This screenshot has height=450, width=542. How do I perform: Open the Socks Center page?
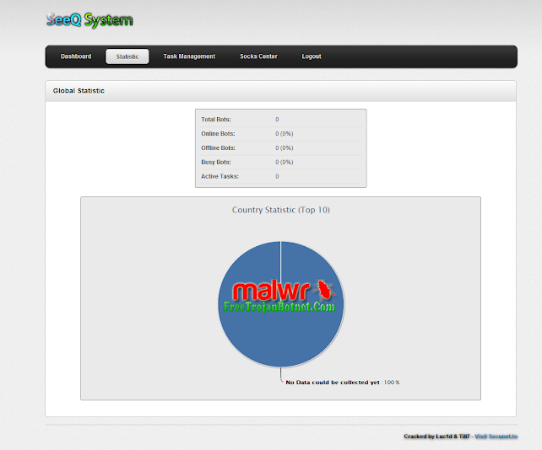(x=258, y=56)
